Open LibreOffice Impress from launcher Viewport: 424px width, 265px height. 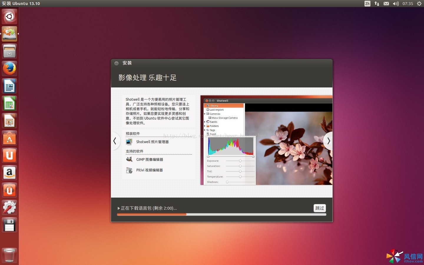click(x=9, y=121)
